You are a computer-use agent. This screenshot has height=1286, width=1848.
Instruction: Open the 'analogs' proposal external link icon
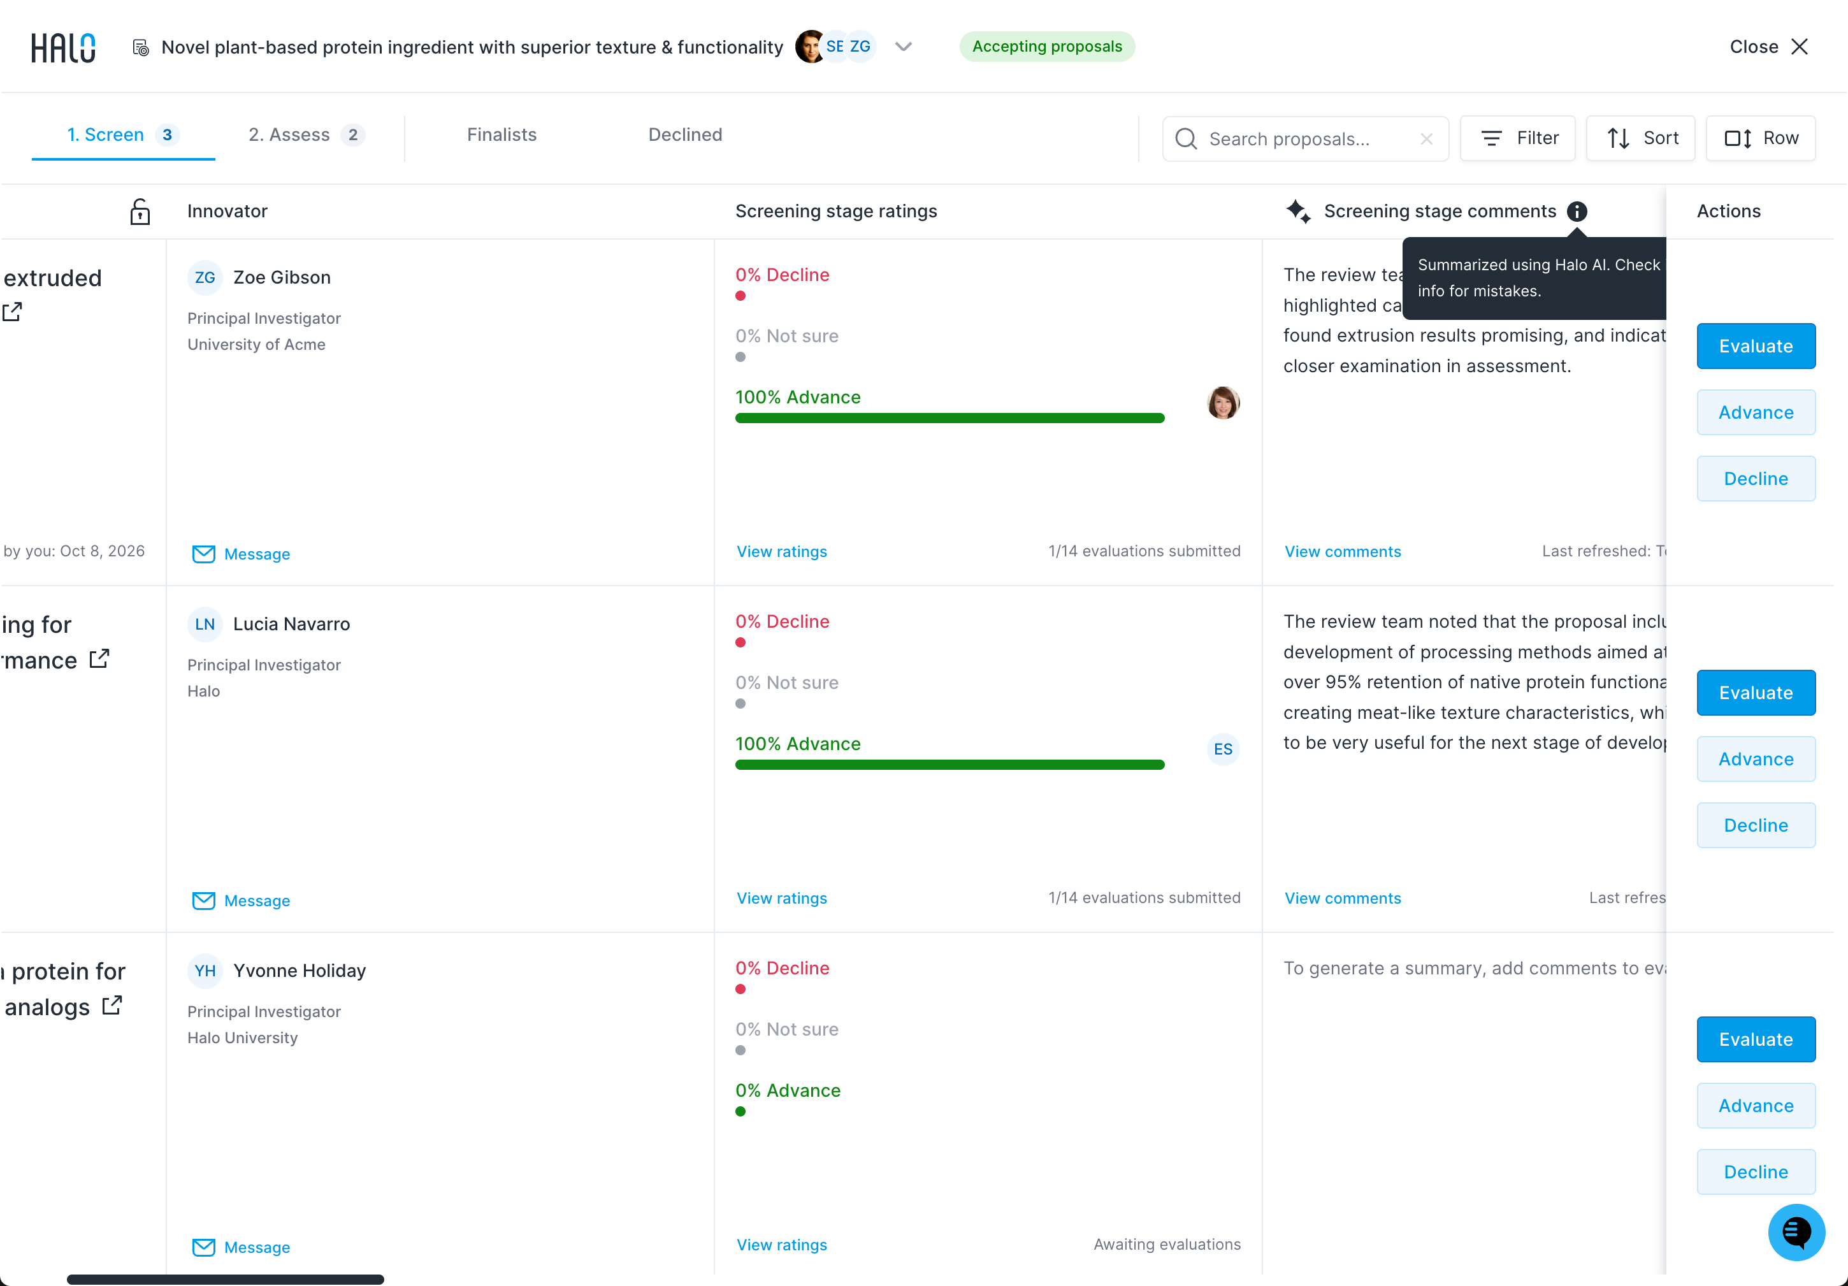(112, 1006)
